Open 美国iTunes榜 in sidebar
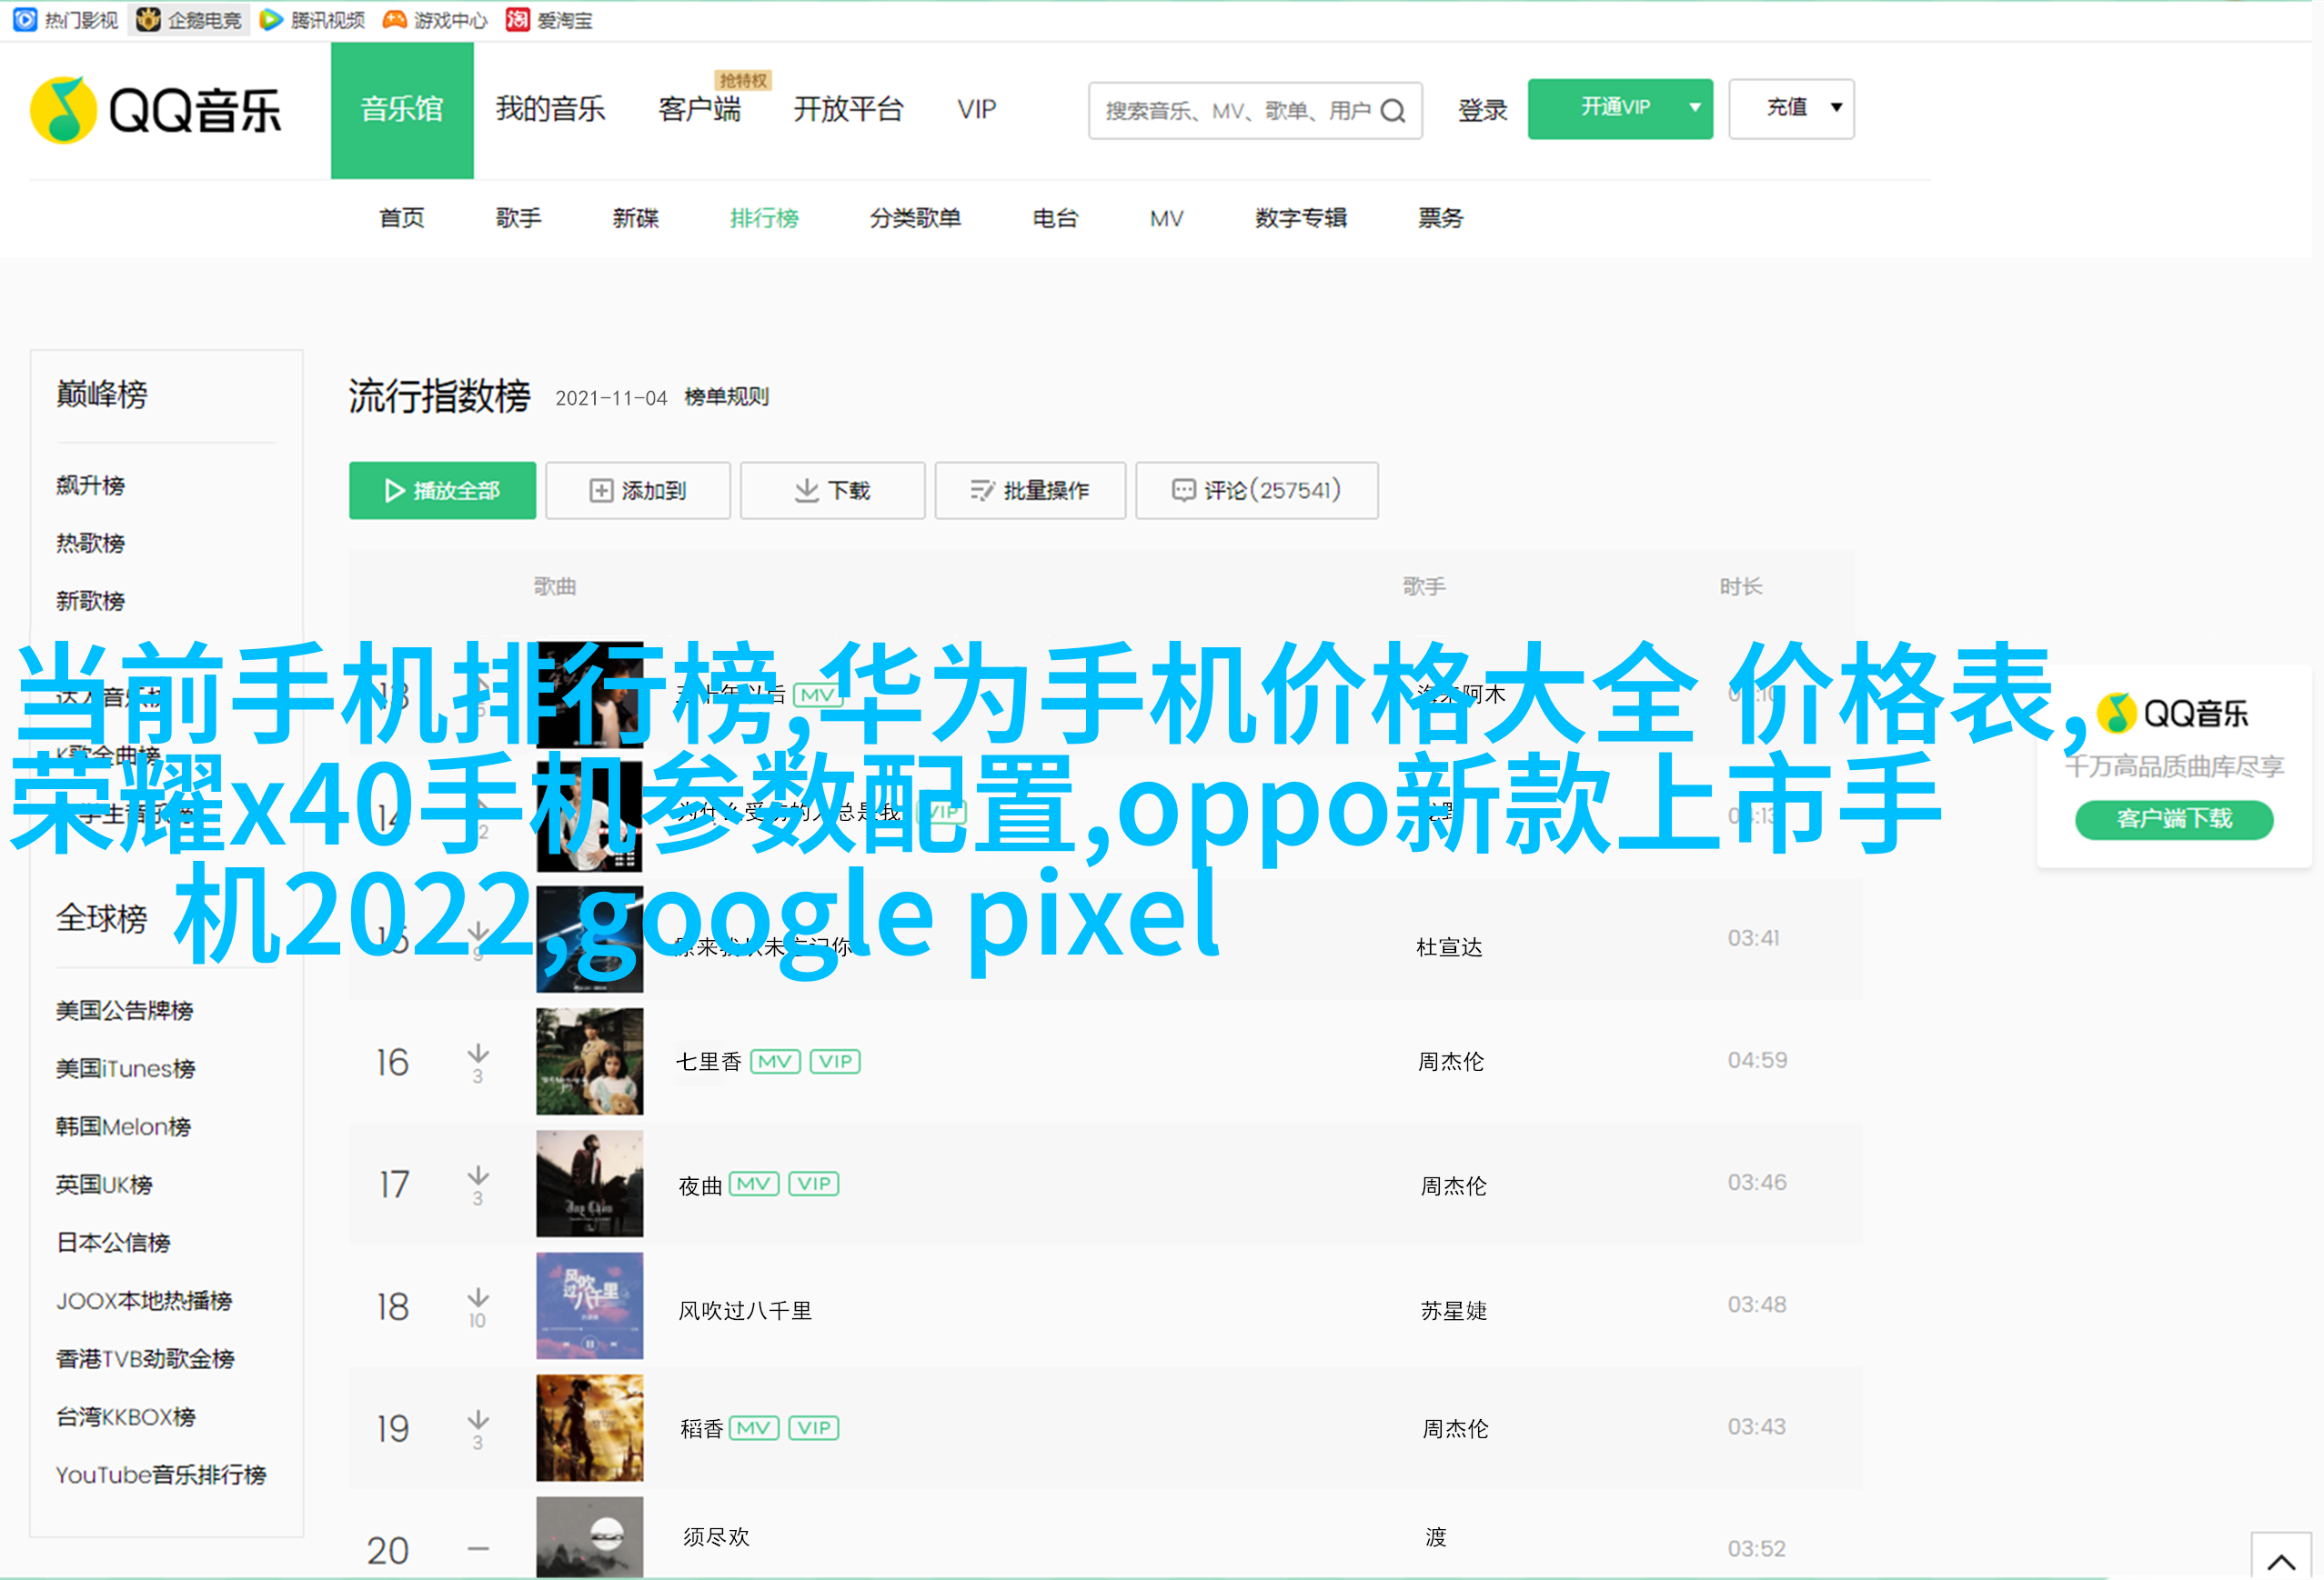 (x=126, y=1069)
